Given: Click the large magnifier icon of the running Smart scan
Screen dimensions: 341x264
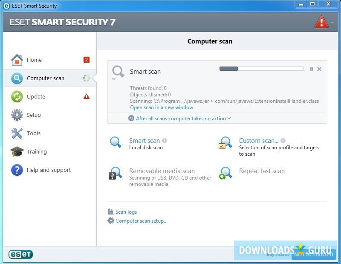Looking at the screenshot, I should click(x=118, y=71).
